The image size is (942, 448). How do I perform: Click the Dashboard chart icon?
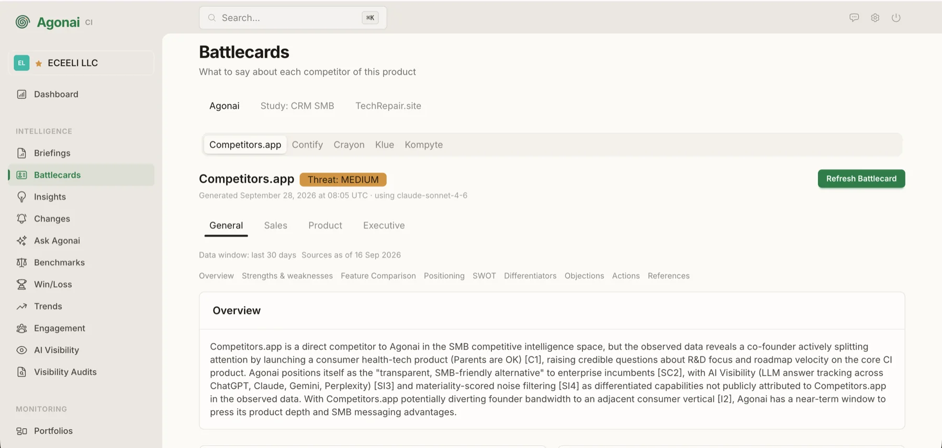[x=21, y=94]
